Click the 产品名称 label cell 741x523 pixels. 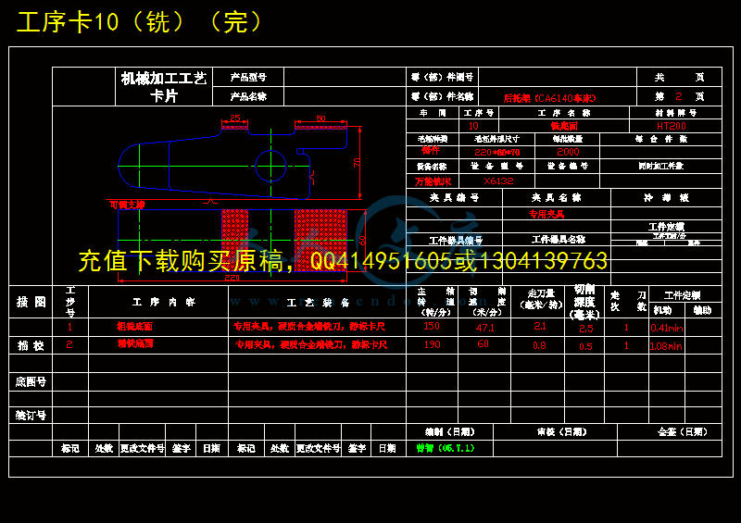pyautogui.click(x=248, y=96)
